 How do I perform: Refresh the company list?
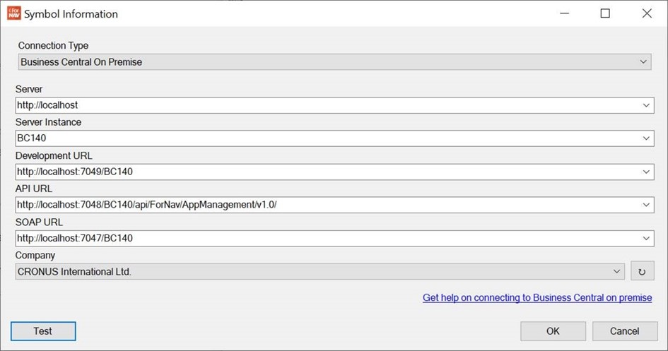pyautogui.click(x=642, y=271)
